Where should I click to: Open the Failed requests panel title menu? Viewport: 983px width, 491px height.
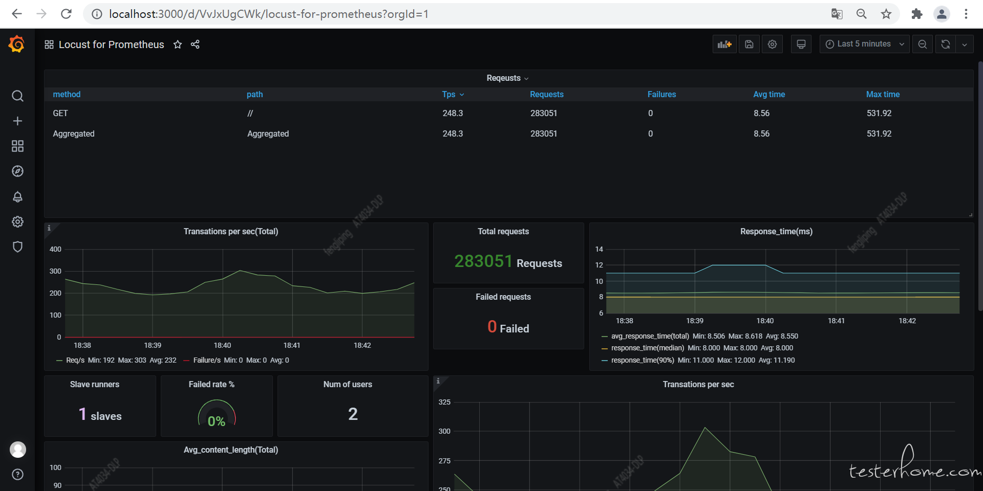(x=503, y=297)
